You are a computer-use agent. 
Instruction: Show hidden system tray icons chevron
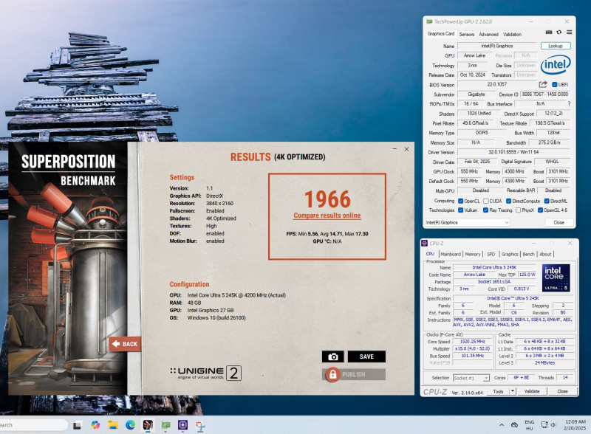pyautogui.click(x=502, y=425)
